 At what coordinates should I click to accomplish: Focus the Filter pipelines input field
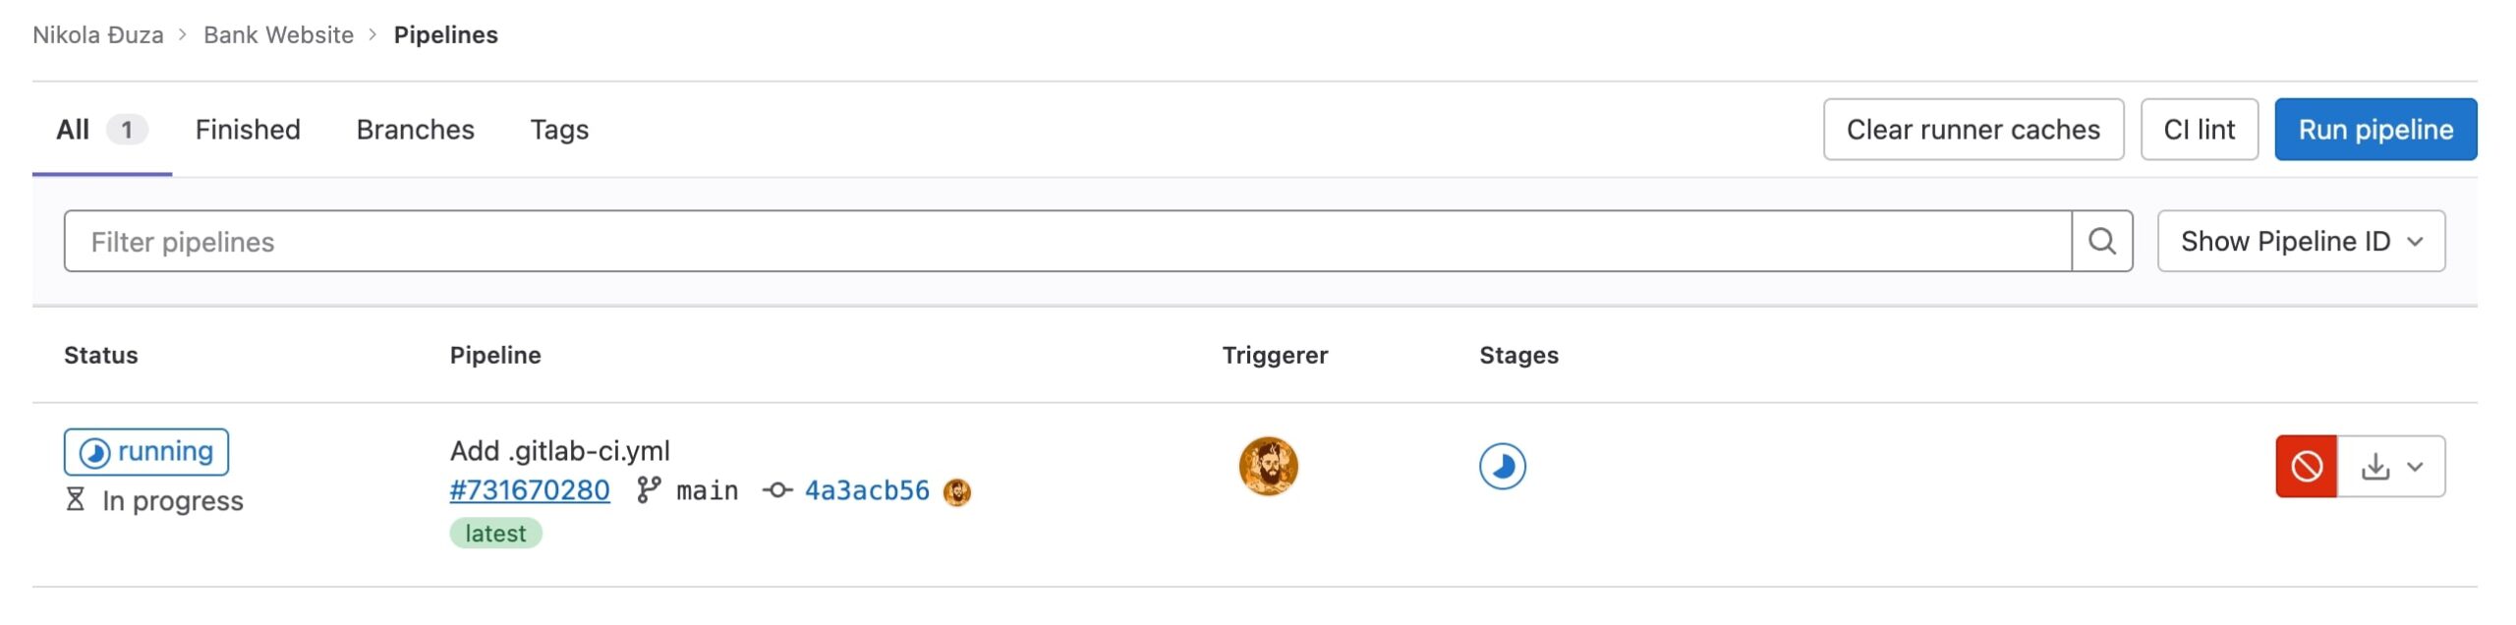pyautogui.click(x=1067, y=242)
